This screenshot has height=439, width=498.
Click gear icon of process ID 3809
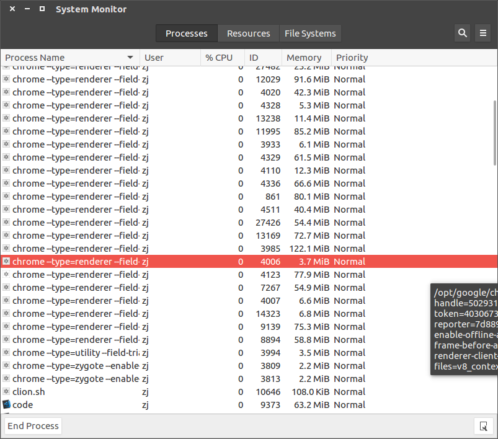(x=6, y=365)
